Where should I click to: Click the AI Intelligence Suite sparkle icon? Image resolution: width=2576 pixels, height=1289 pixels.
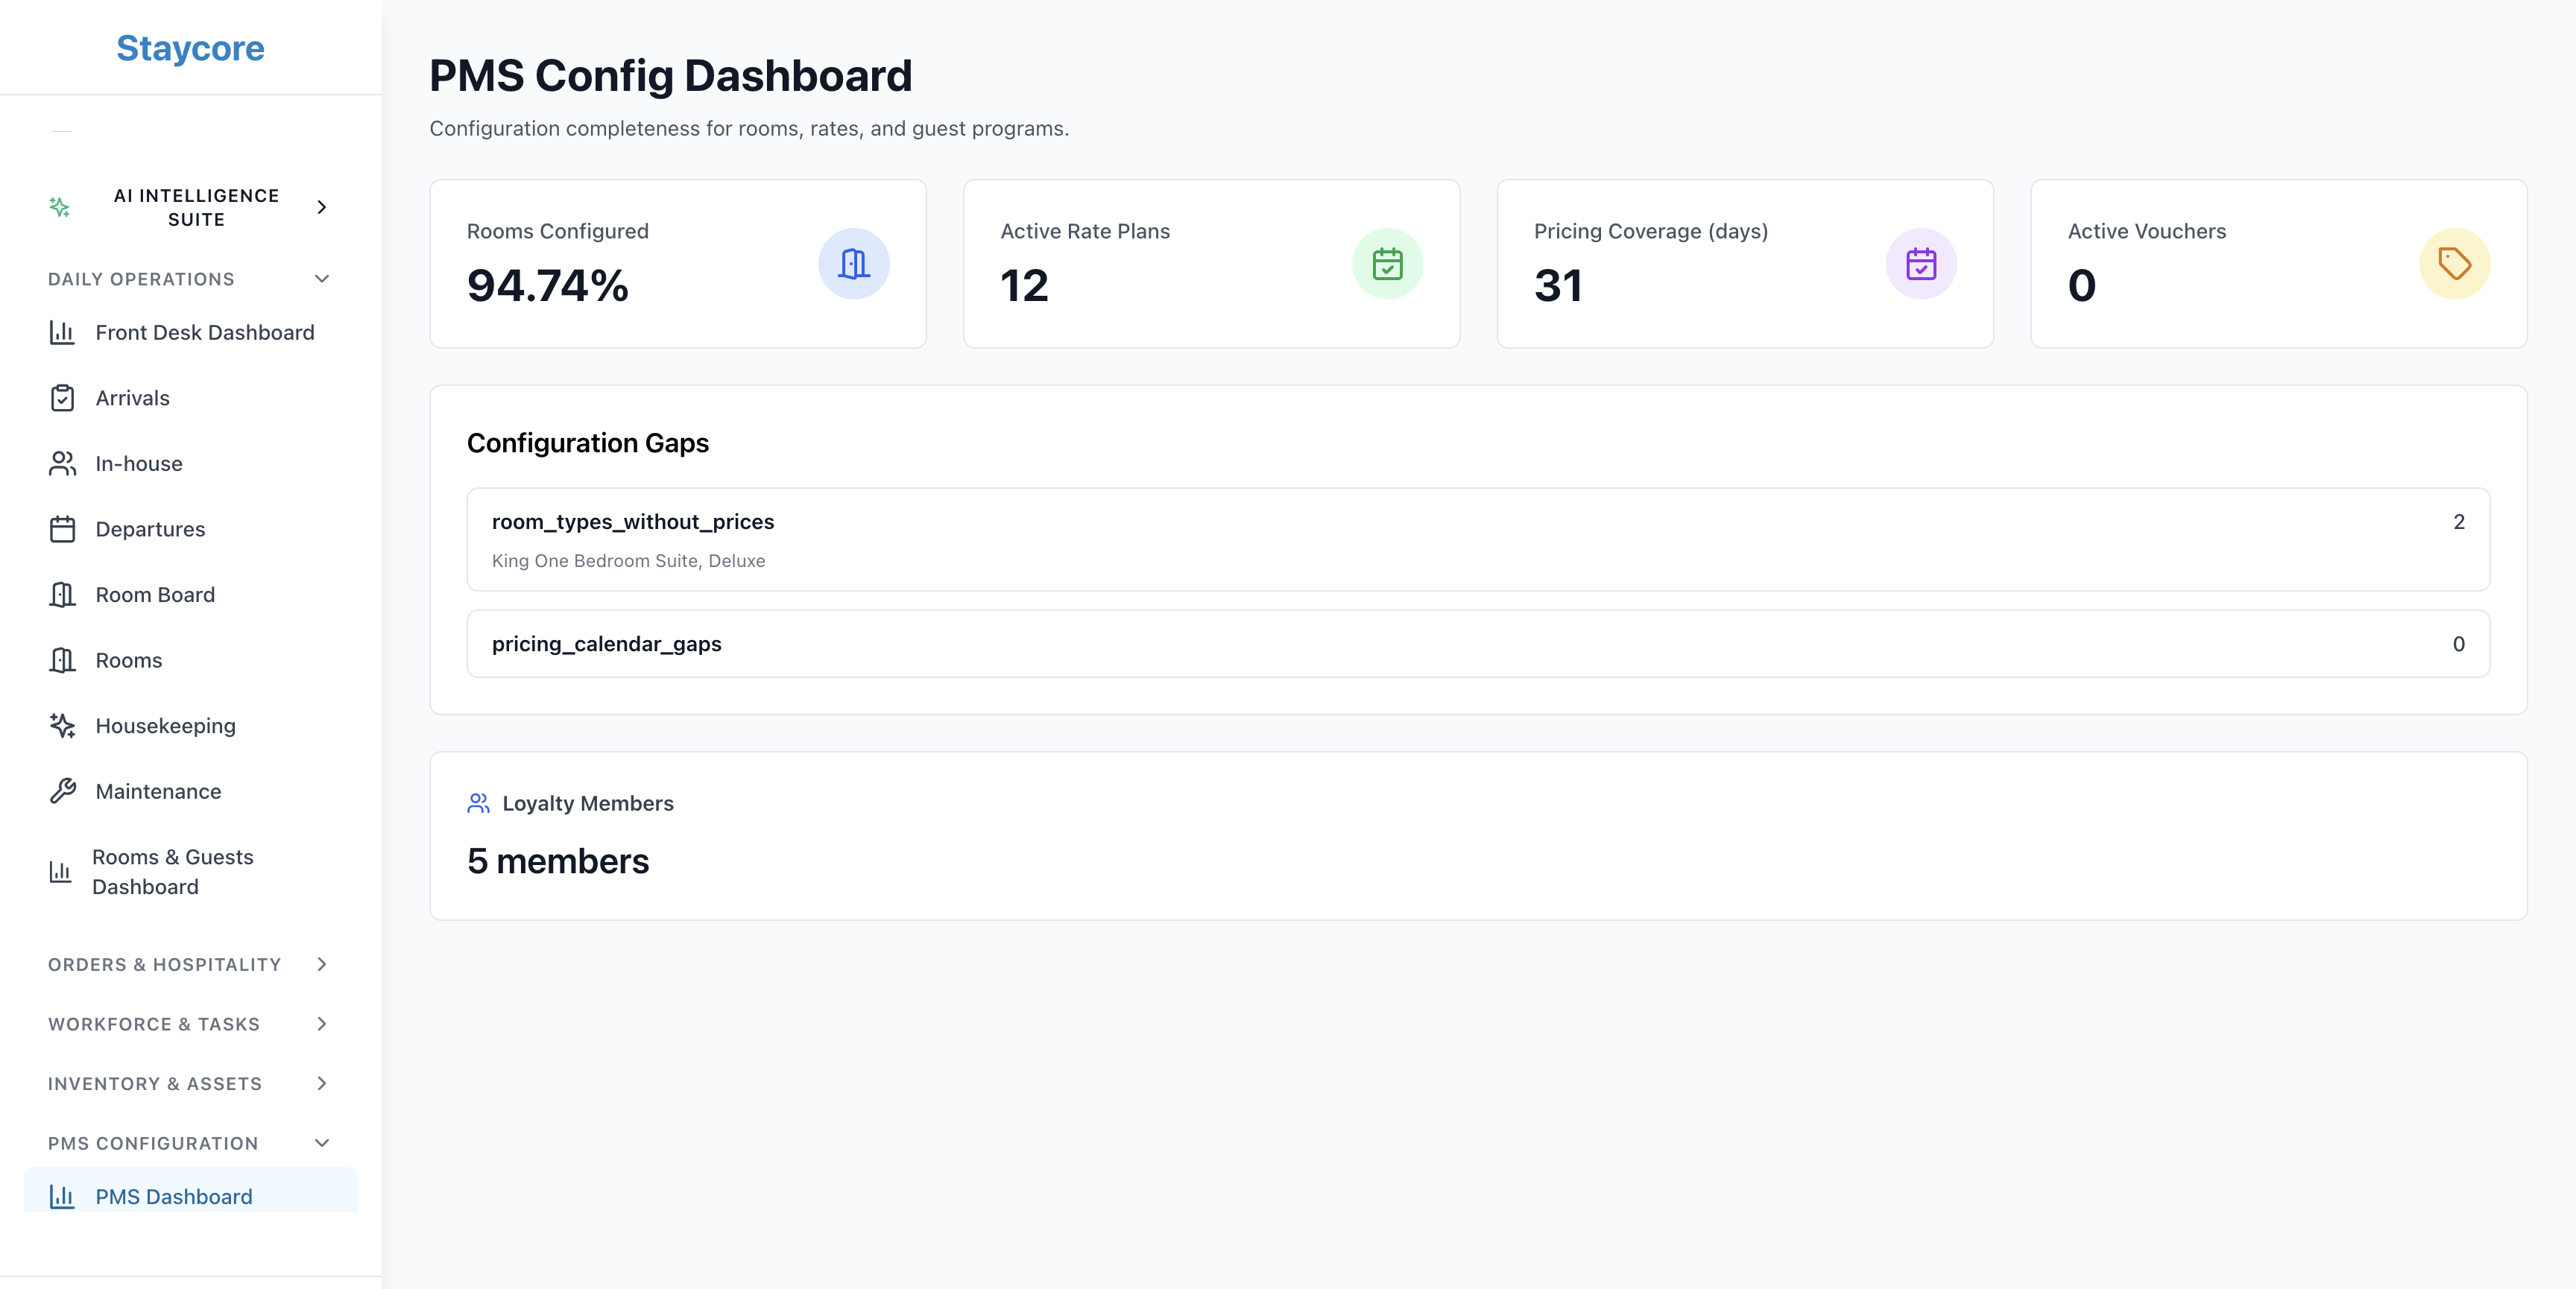coord(60,207)
